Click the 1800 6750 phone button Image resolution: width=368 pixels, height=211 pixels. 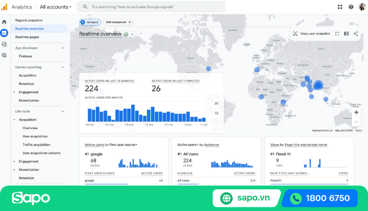click(320, 199)
